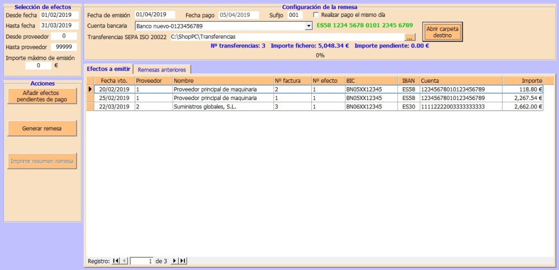Select row marker of first record
Viewport: 559px width, 270px height.
click(90, 89)
